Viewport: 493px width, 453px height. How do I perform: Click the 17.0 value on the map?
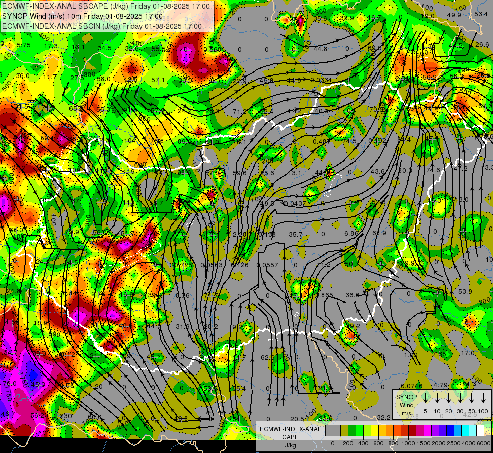[x=467, y=353]
